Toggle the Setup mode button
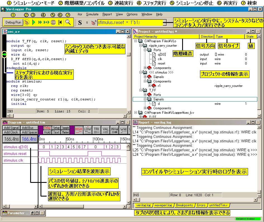Viewport: 264px width, 222px height. (56, 128)
